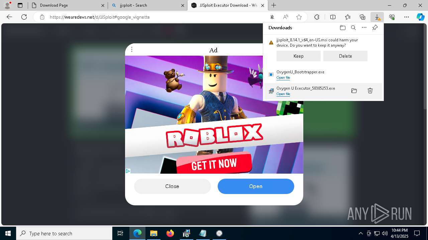Open Collections icon

click(x=362, y=17)
